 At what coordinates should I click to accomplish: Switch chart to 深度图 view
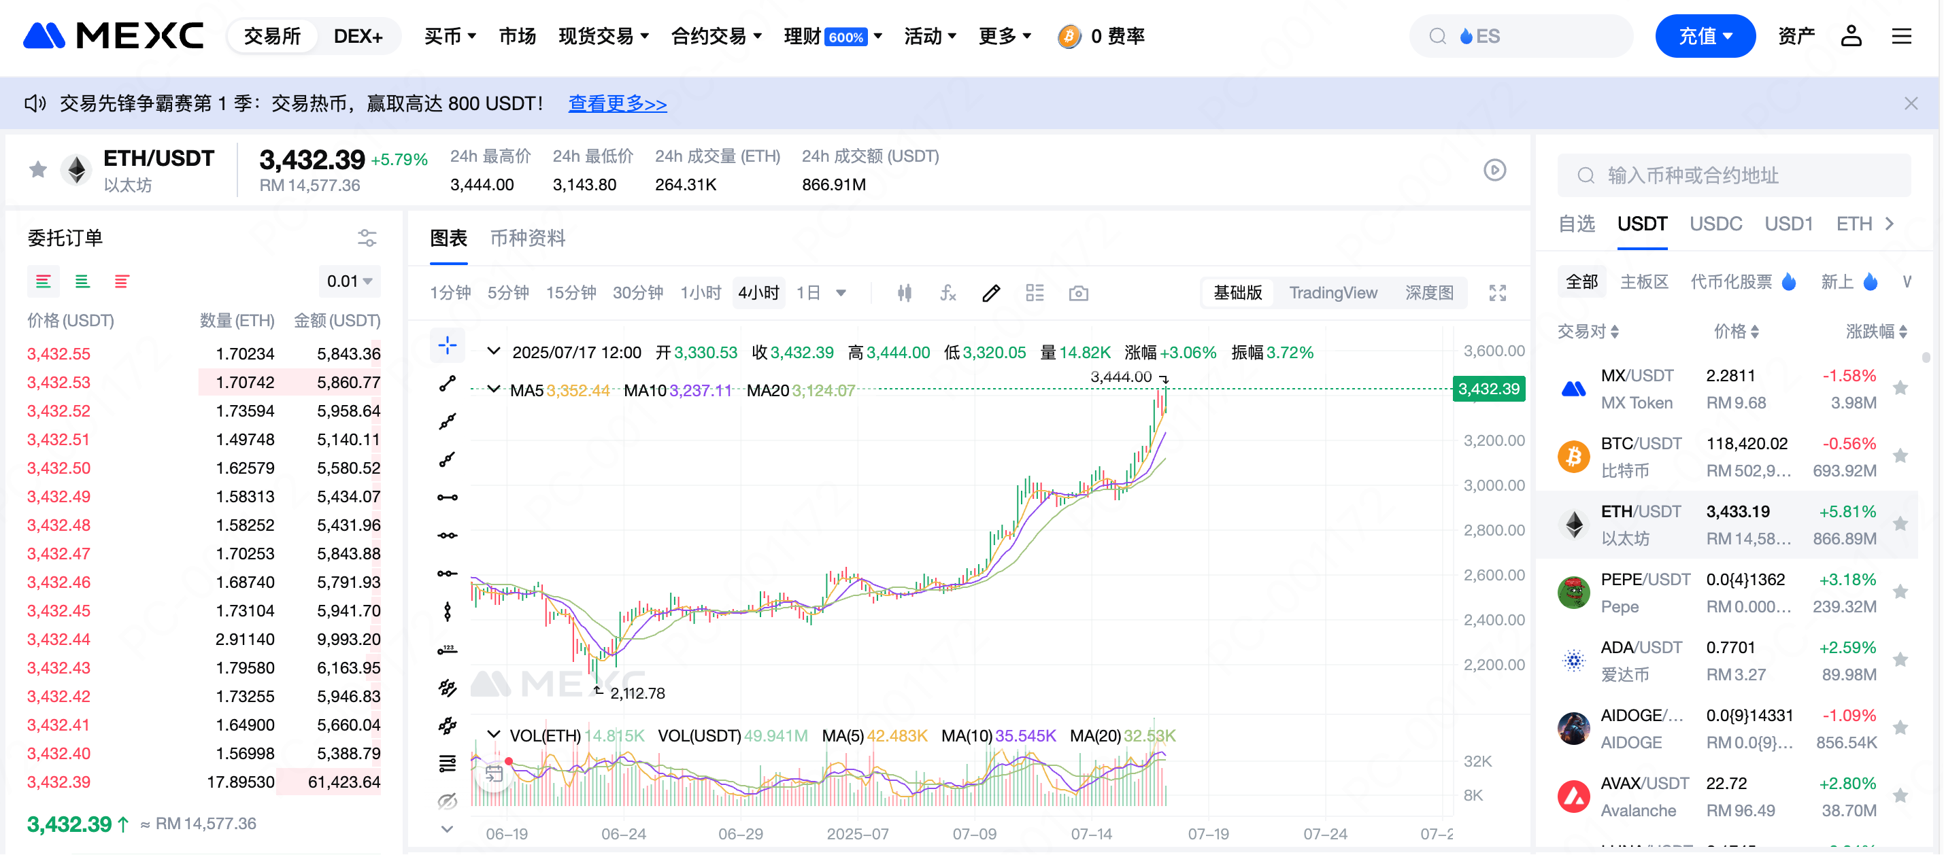1428,294
